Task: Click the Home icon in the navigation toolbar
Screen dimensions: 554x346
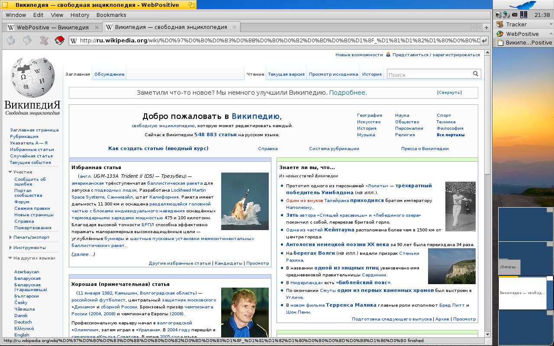Action: tap(60, 41)
